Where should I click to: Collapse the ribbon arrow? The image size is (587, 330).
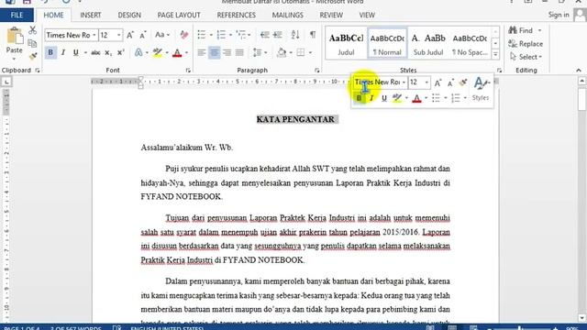(579, 71)
